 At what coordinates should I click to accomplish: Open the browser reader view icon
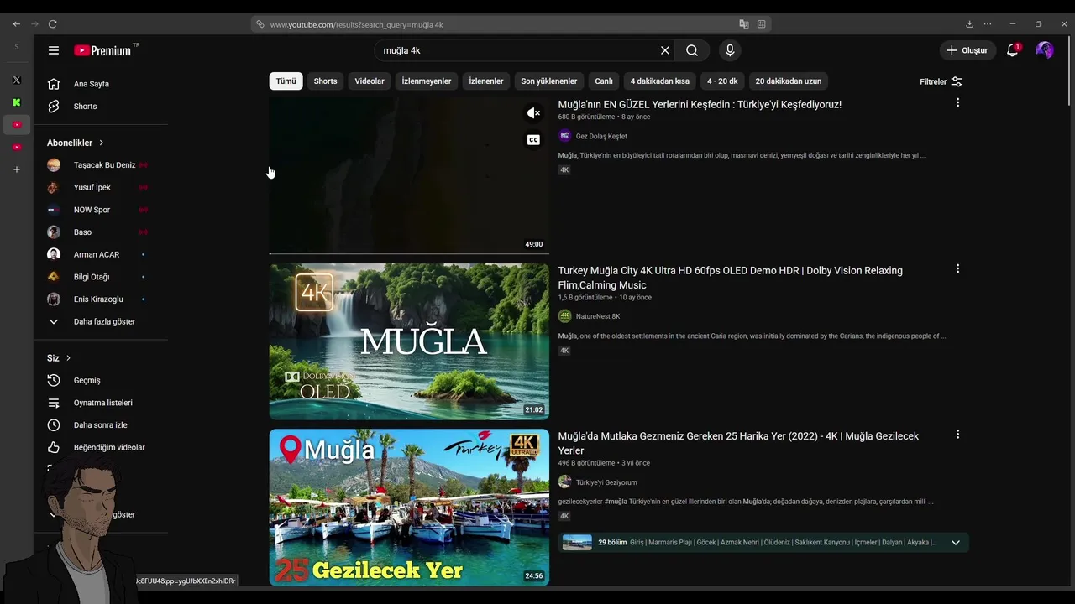[762, 24]
